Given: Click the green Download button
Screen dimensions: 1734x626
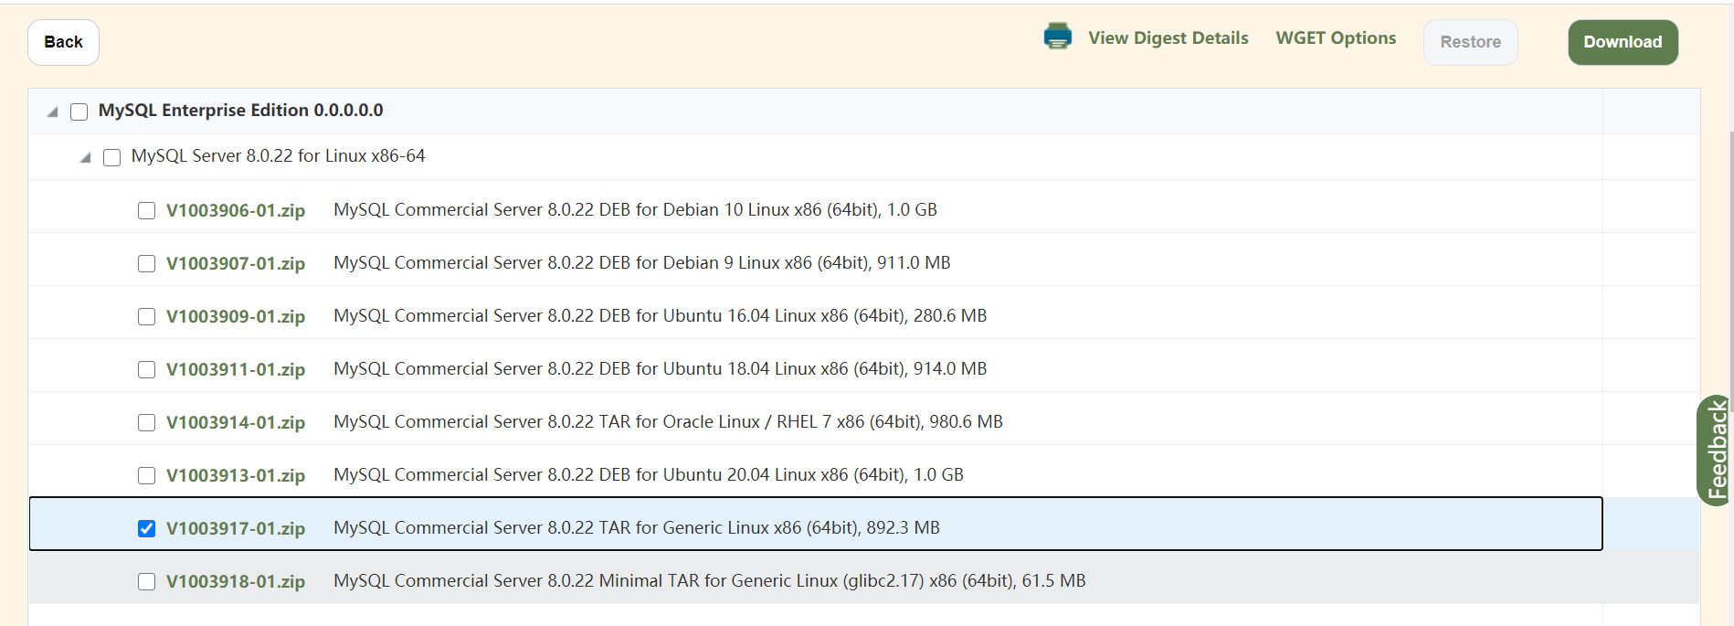Looking at the screenshot, I should coord(1623,42).
